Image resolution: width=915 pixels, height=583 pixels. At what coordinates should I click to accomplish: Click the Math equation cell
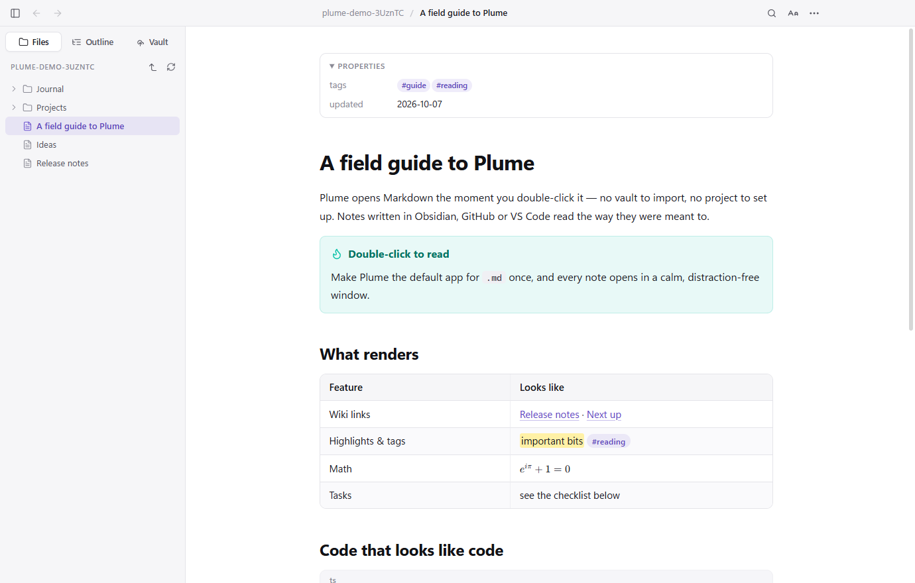pyautogui.click(x=641, y=468)
